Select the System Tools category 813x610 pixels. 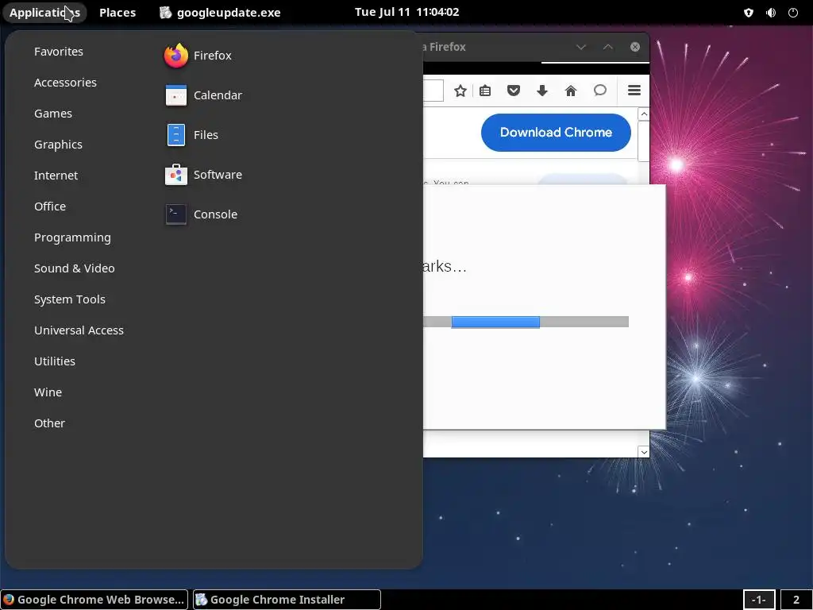pyautogui.click(x=70, y=299)
